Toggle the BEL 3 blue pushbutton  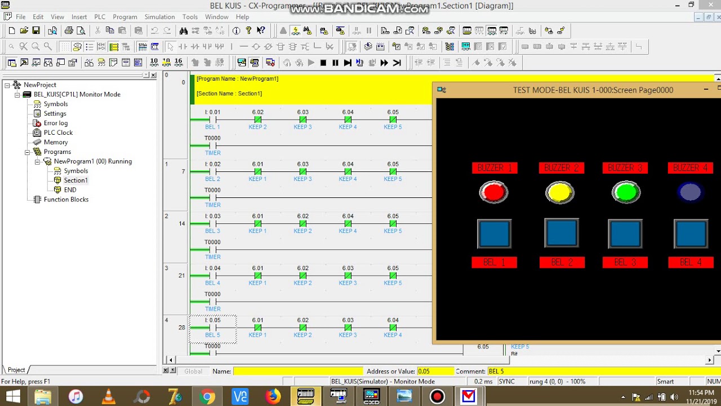[625, 233]
